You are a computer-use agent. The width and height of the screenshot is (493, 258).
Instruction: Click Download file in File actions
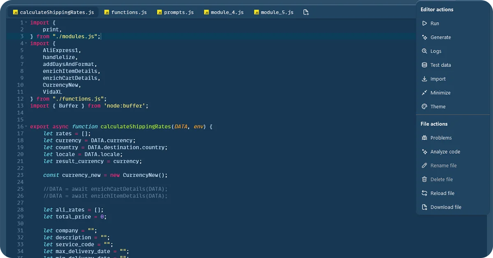pos(445,207)
